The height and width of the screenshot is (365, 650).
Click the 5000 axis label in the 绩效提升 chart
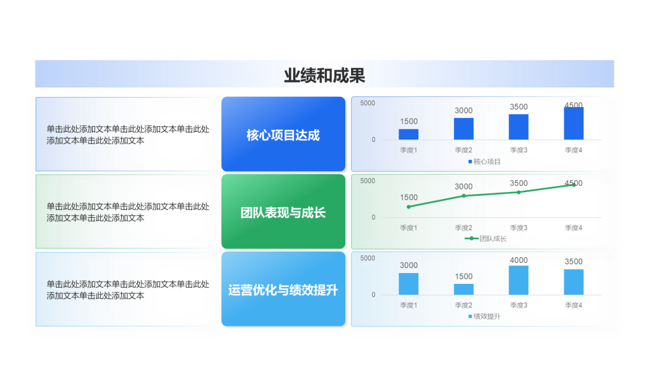[x=368, y=259]
